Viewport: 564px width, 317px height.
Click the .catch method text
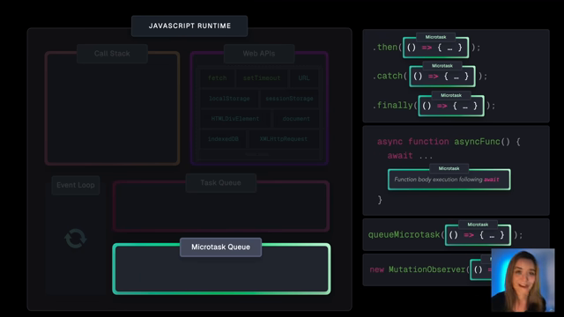pos(388,76)
